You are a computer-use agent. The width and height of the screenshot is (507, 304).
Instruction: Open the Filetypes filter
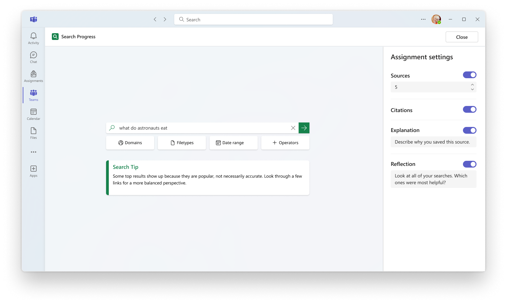coord(182,143)
